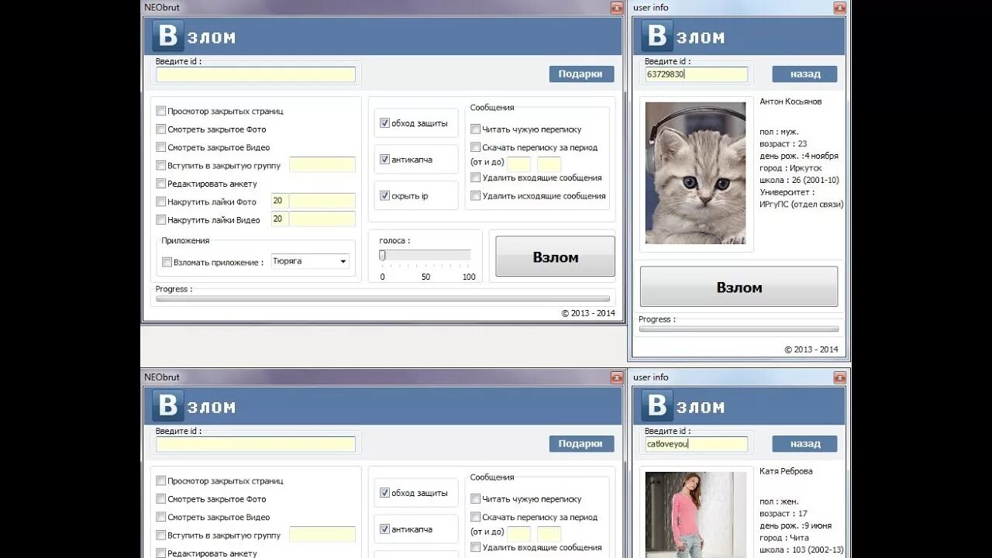
Task: Close the user info window with id catloveyou
Action: tap(839, 377)
